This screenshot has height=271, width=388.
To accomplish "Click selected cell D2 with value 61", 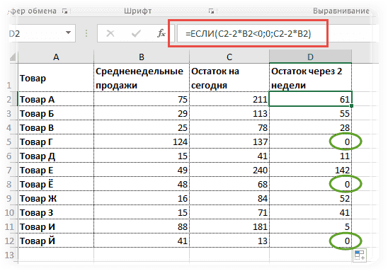I will 310,99.
